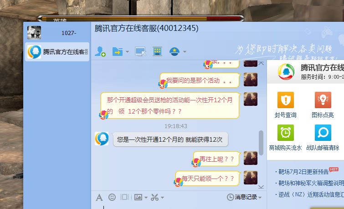Click the 19:18:43 timestamp
Screen dimensions: 344x209
[x=176, y=126]
